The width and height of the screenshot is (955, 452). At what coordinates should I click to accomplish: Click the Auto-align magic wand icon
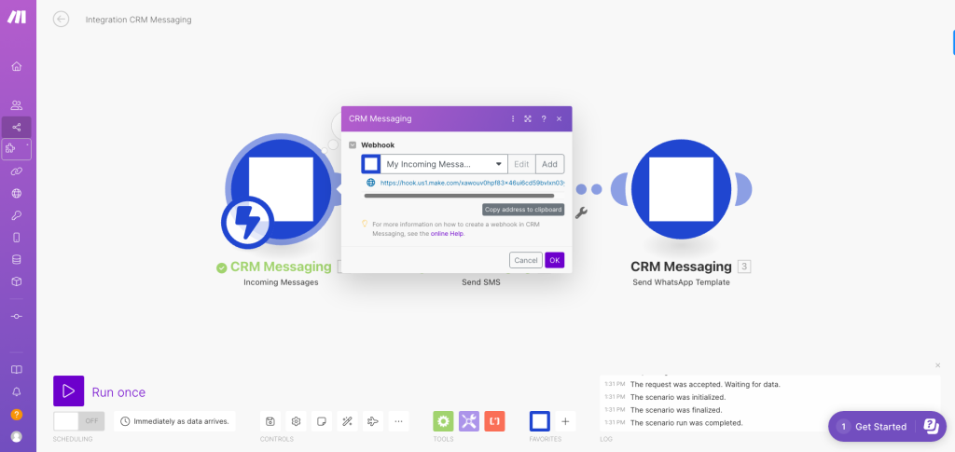347,421
